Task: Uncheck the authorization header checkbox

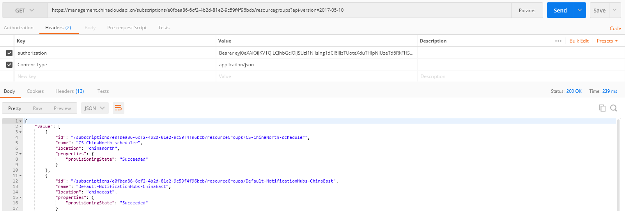Action: (9, 53)
